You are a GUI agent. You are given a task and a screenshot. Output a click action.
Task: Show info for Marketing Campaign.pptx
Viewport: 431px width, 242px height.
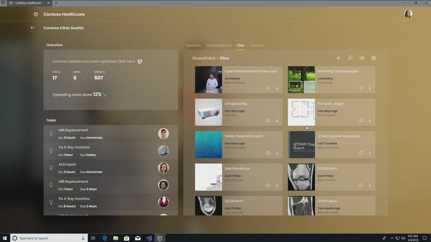coord(361,88)
